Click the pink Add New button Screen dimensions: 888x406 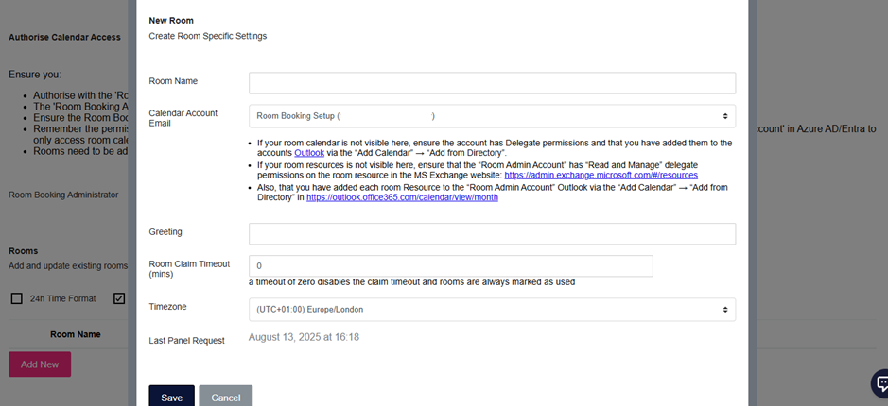40,364
